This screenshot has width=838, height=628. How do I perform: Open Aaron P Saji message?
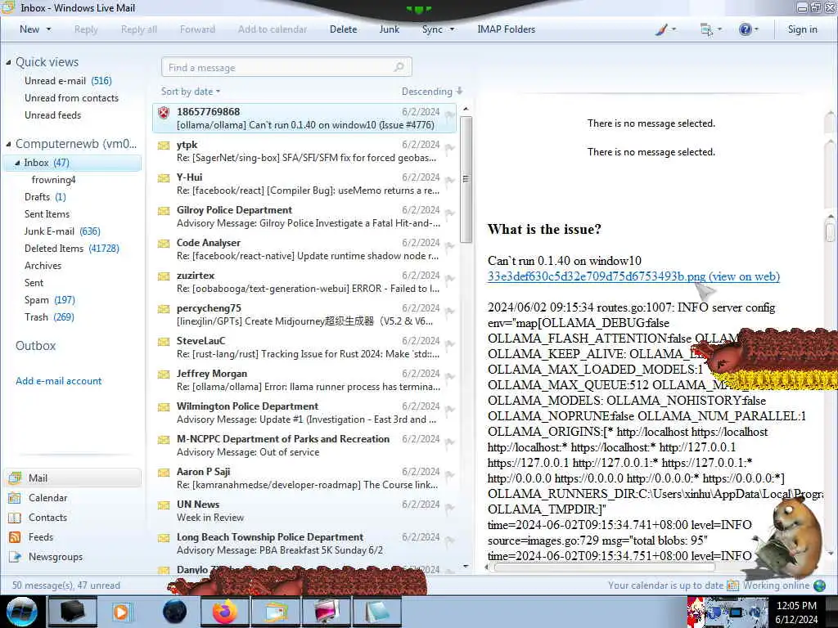pos(304,478)
